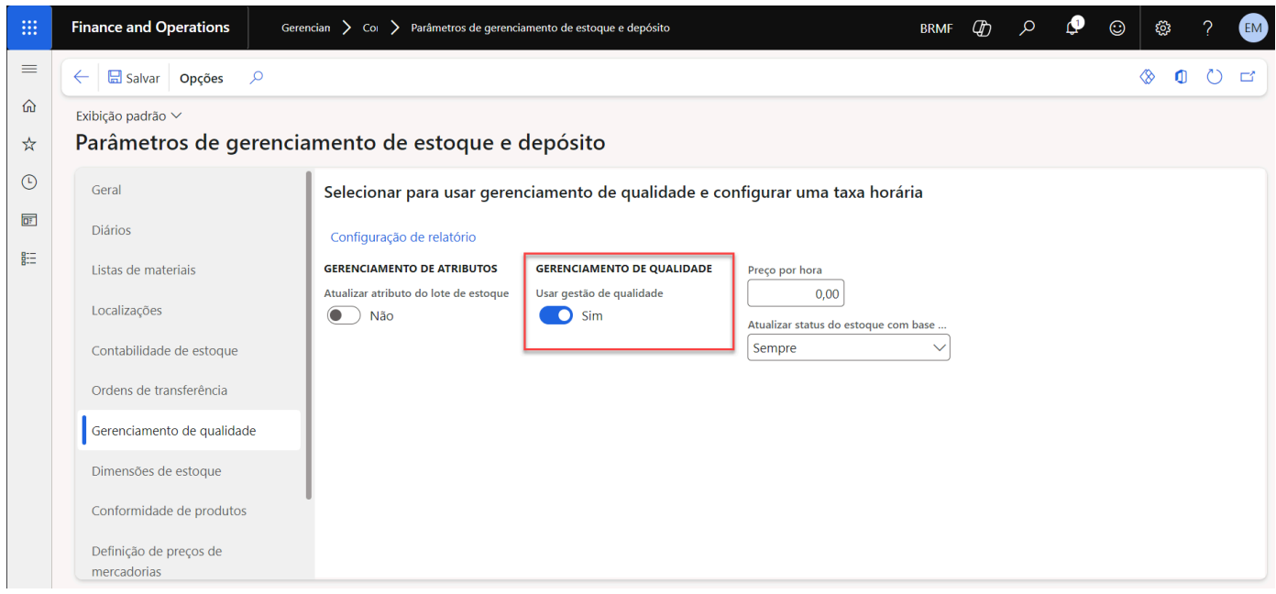Open Recent clock icon in sidebar
Screen dimensions: 1276x594
click(x=29, y=182)
